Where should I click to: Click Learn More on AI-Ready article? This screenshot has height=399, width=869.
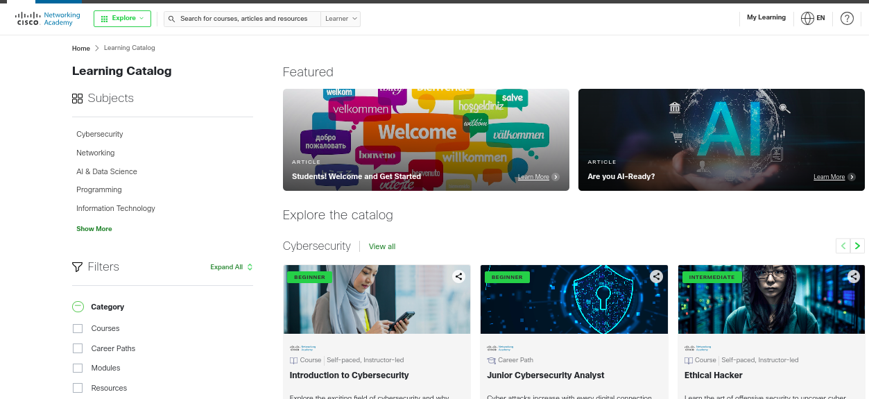click(x=834, y=177)
